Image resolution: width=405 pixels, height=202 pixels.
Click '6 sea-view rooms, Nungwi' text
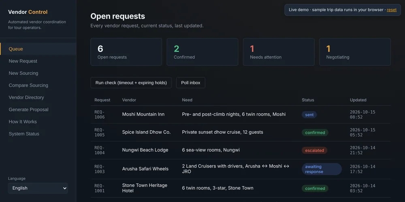click(211, 150)
